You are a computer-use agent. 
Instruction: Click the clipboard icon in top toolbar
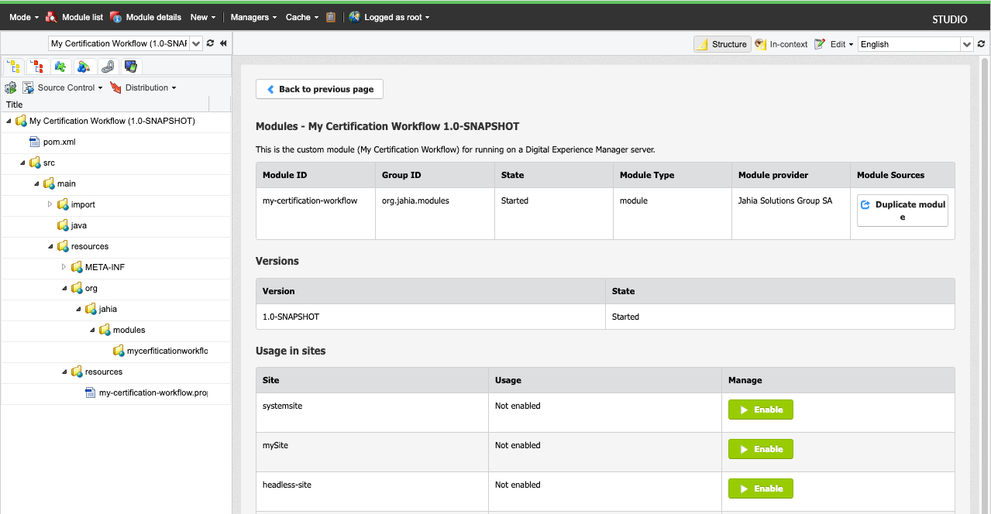(x=331, y=17)
